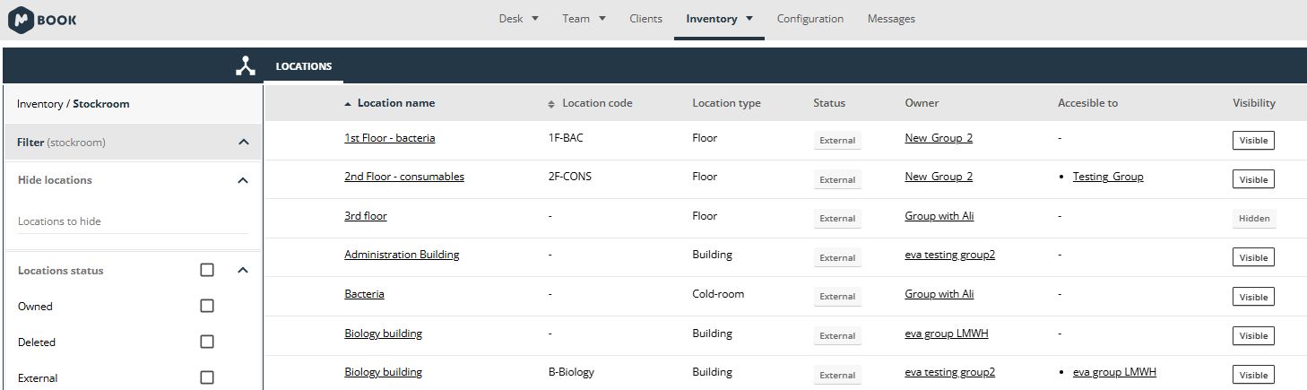Image resolution: width=1307 pixels, height=390 pixels.
Task: Click the 2F-CONS location code
Action: [x=569, y=177]
